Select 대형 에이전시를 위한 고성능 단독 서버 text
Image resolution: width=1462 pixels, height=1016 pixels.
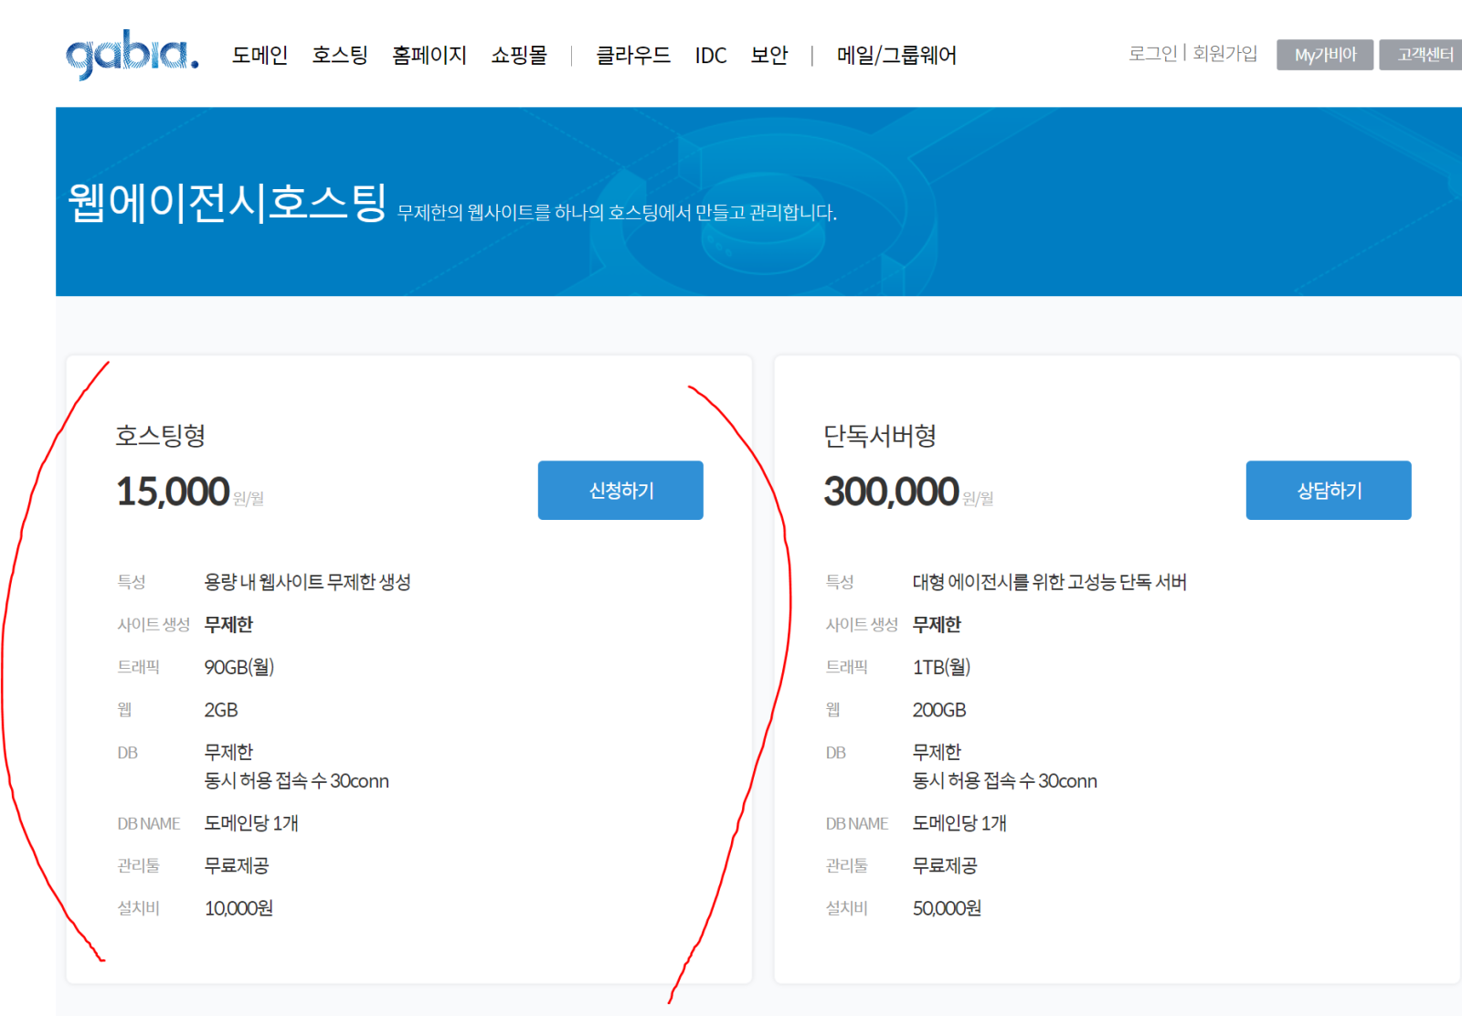click(x=1049, y=582)
